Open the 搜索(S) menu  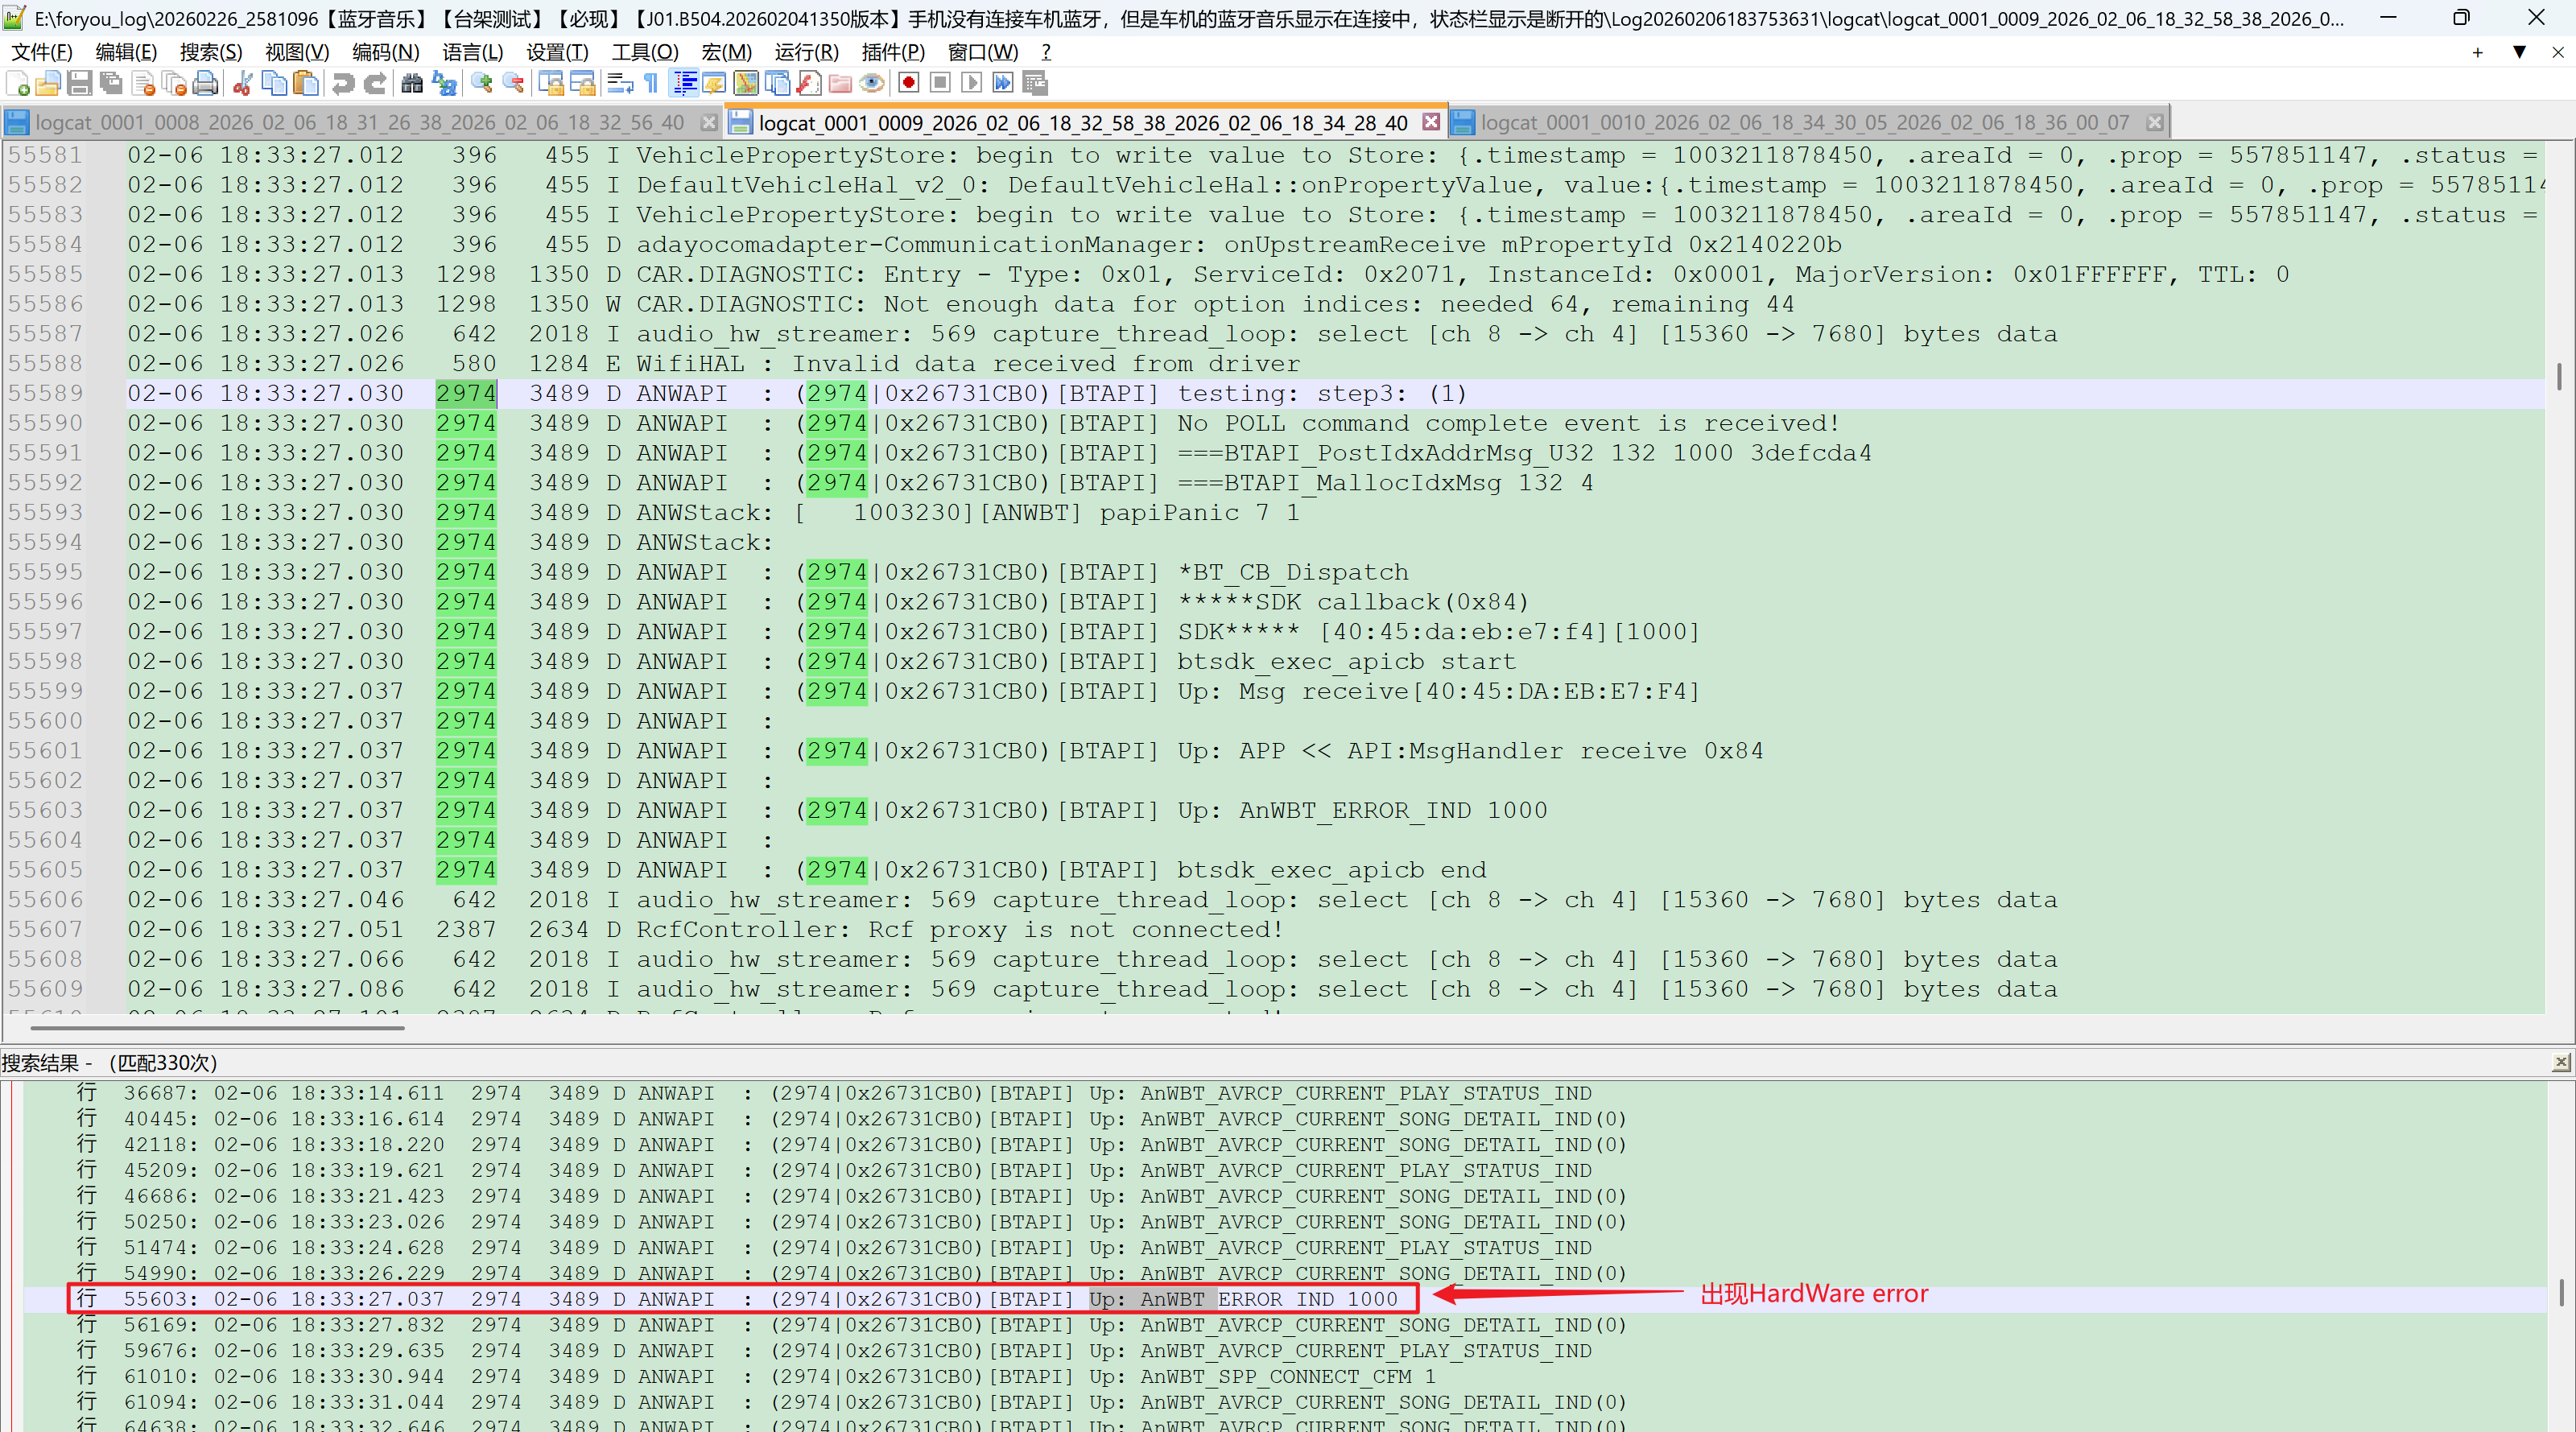(x=211, y=52)
